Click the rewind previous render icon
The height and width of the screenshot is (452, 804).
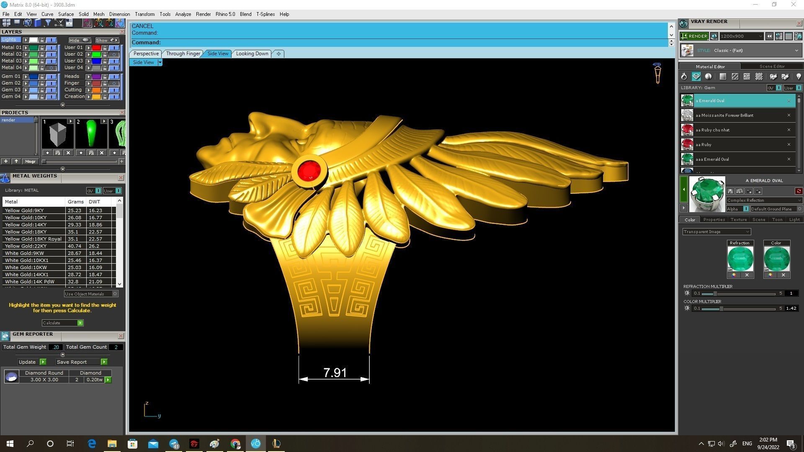(769, 36)
